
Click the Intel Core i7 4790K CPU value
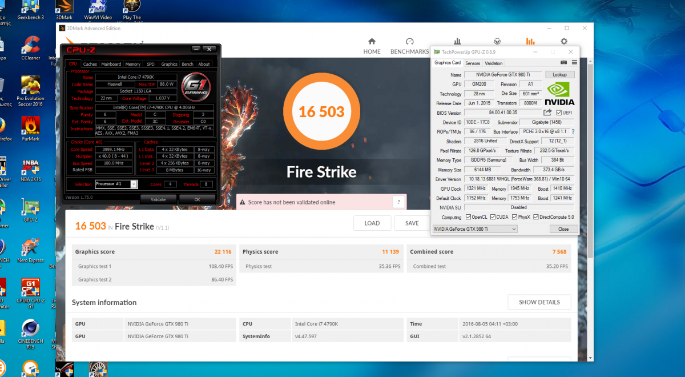(317, 324)
